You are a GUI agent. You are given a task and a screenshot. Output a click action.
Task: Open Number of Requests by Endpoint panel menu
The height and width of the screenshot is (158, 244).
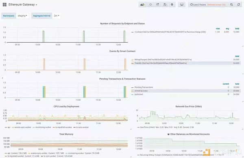tap(122, 24)
